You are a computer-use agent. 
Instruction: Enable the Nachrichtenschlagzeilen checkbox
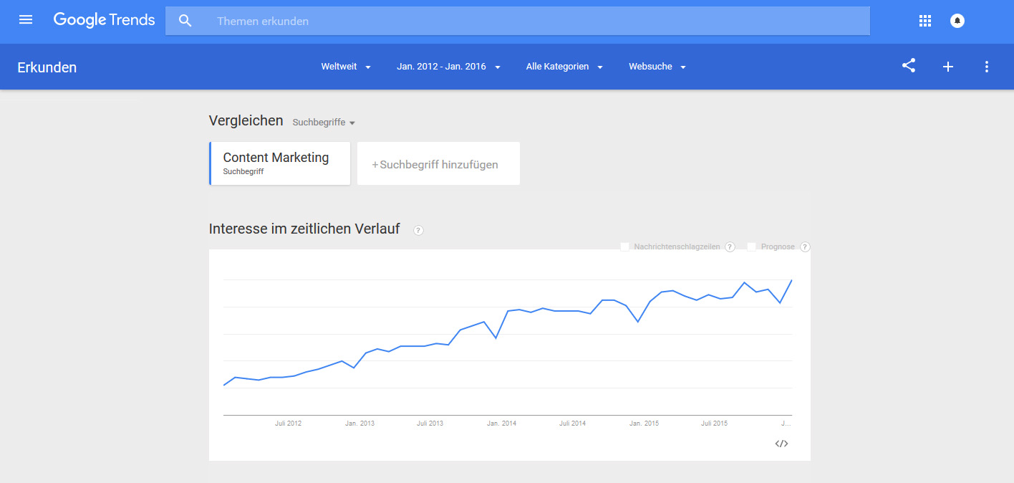coord(624,247)
